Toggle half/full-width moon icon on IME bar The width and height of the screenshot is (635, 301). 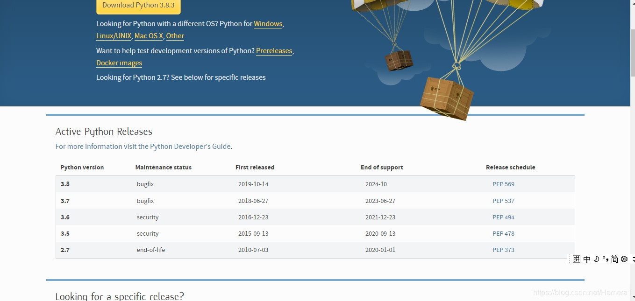(596, 259)
